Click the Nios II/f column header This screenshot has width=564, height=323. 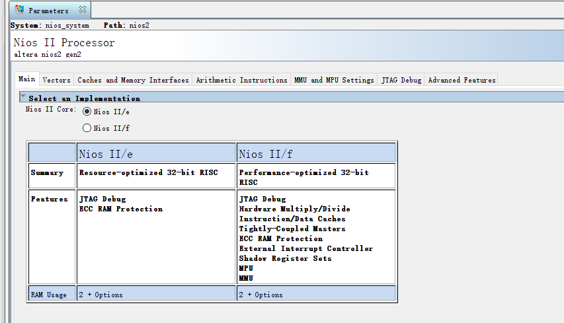pos(316,153)
